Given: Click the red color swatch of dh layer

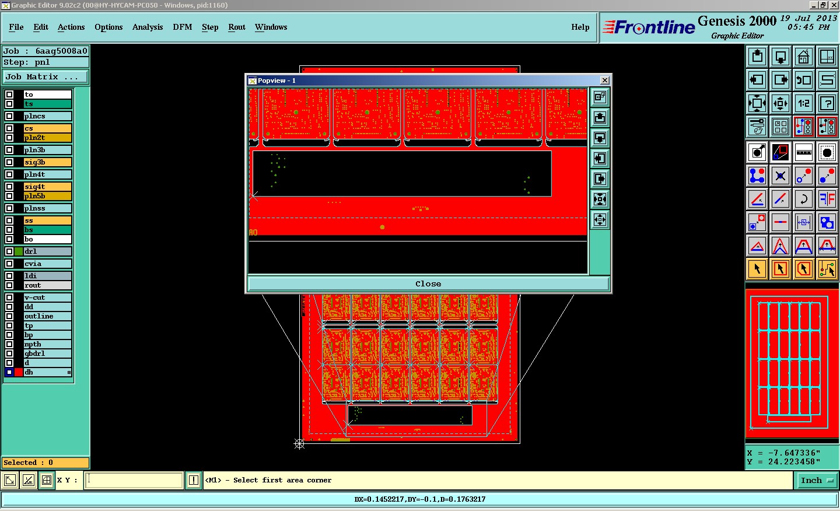Looking at the screenshot, I should click(x=19, y=372).
